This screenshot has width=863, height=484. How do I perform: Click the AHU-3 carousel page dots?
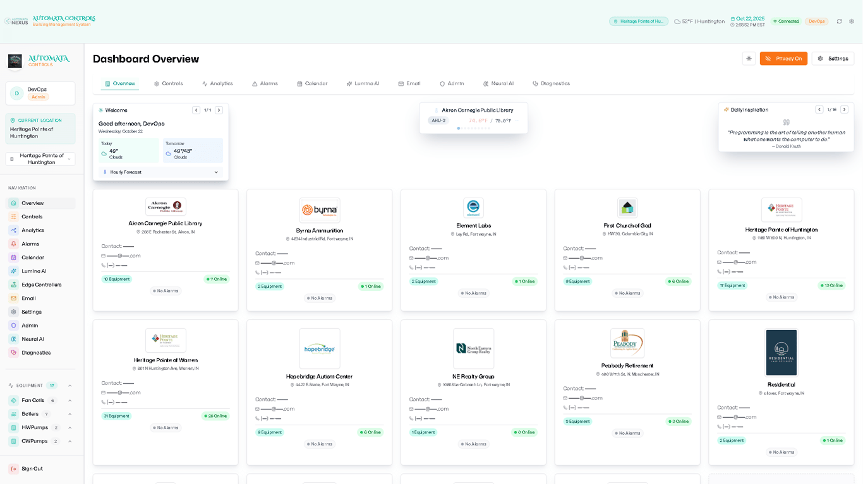pyautogui.click(x=473, y=128)
